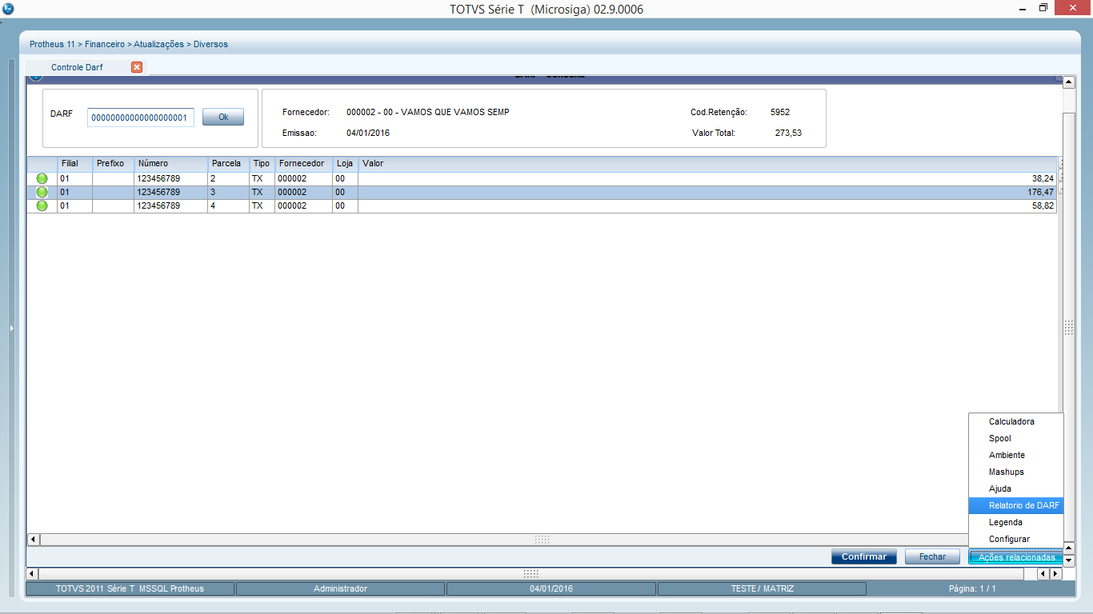Select Calculadora from the menu
This screenshot has height=614, width=1093.
coord(1015,421)
